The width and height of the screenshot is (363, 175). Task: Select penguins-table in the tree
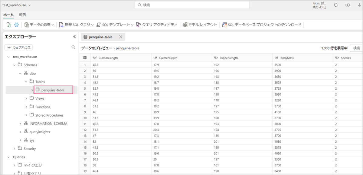(x=53, y=90)
